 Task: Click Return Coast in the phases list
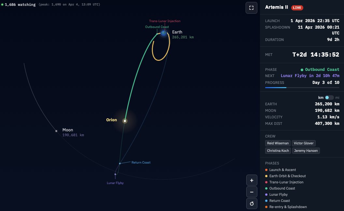277,201
